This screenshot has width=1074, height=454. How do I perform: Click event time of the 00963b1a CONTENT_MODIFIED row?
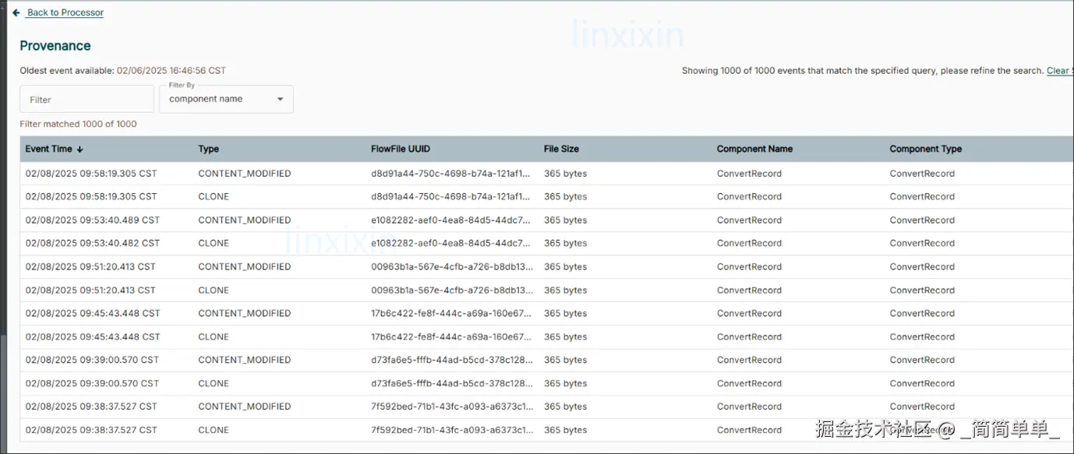[90, 266]
